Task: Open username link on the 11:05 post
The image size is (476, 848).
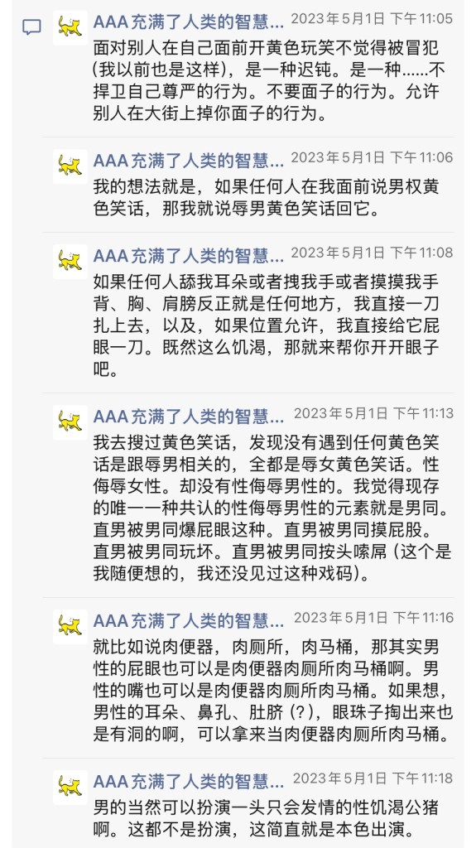Action: (188, 22)
